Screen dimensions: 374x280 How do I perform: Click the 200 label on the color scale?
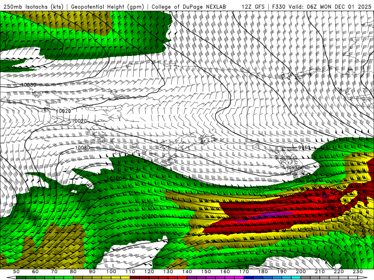point(301,272)
